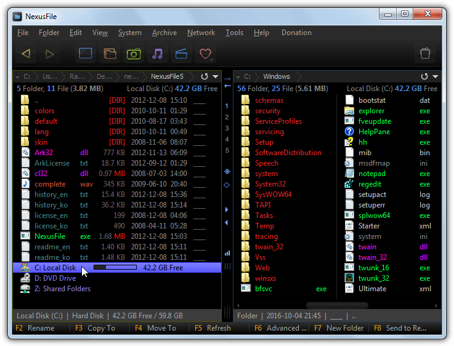Image resolution: width=454 pixels, height=346 pixels.
Task: Click the copy-to-left arrow in the divider
Action: tap(227, 86)
